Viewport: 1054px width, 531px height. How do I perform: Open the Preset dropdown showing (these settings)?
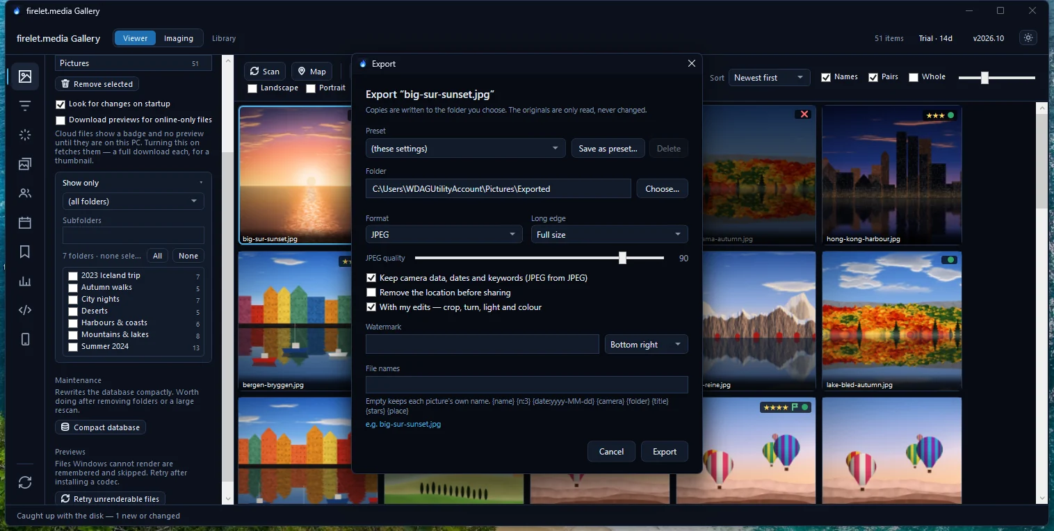pos(466,148)
